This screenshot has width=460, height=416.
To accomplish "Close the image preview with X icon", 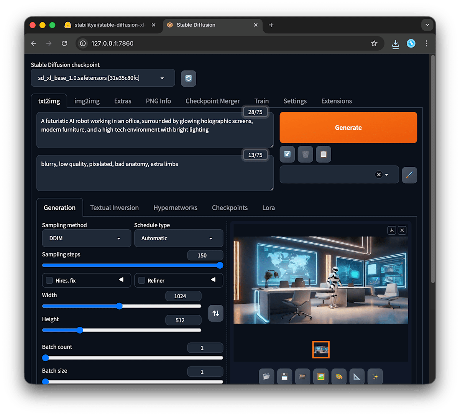I will tap(402, 230).
